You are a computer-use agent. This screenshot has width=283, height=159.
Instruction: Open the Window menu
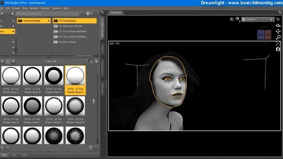point(57,8)
